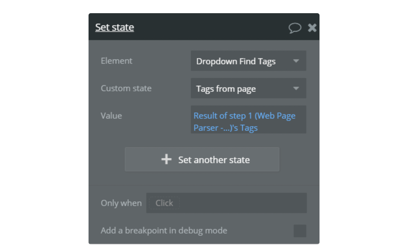Close the Set state panel
The image size is (413, 251).
click(x=312, y=28)
